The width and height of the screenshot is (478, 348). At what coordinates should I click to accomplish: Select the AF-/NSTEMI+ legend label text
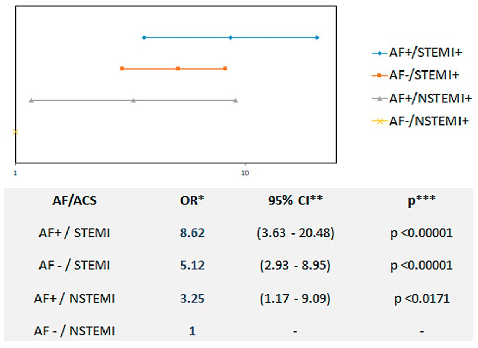click(429, 121)
